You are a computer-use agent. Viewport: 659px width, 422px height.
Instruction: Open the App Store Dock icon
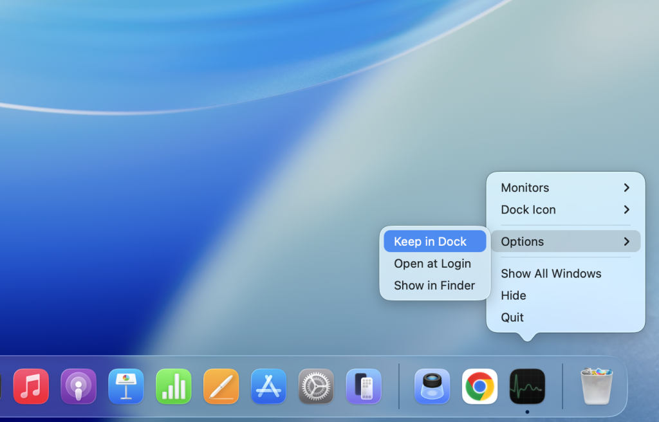268,386
